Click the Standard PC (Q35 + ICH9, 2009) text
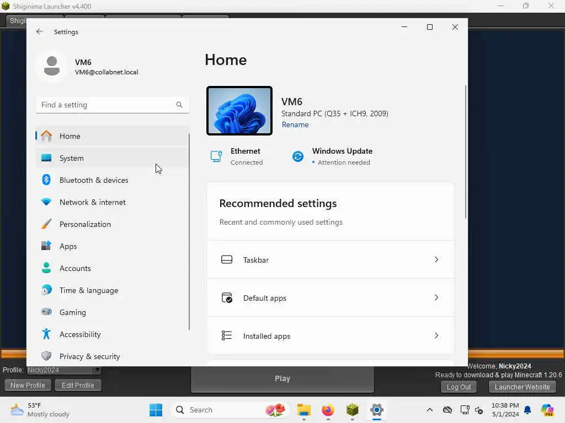Image resolution: width=565 pixels, height=423 pixels. click(335, 113)
